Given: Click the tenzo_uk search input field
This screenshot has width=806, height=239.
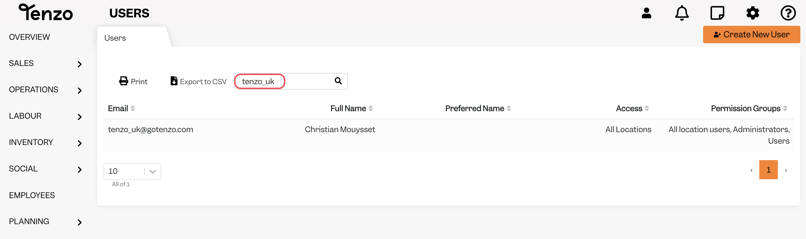Looking at the screenshot, I should [291, 81].
